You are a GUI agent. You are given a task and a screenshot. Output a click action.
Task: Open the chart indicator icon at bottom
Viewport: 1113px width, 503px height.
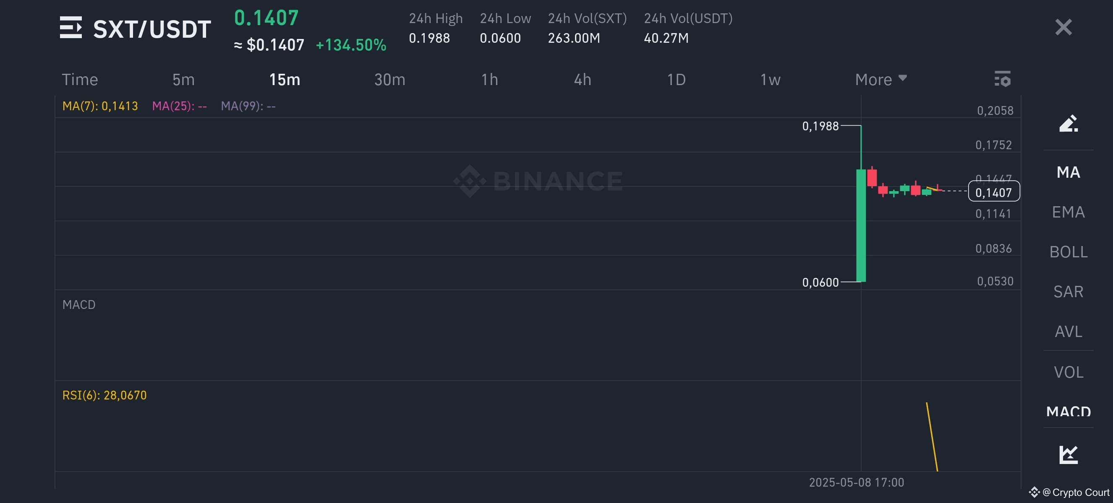click(1069, 454)
